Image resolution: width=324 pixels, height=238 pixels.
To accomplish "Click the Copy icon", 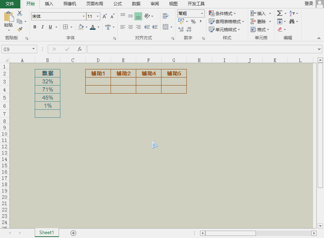I will pos(19,21).
